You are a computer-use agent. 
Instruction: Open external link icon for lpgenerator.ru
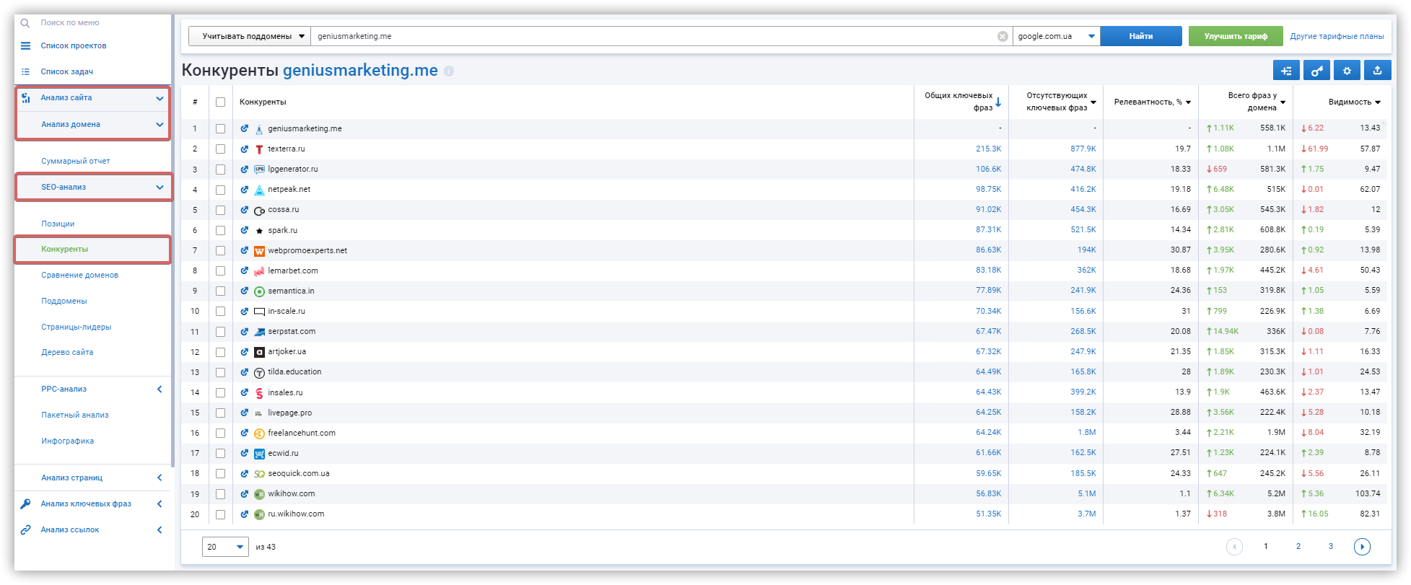tap(245, 169)
